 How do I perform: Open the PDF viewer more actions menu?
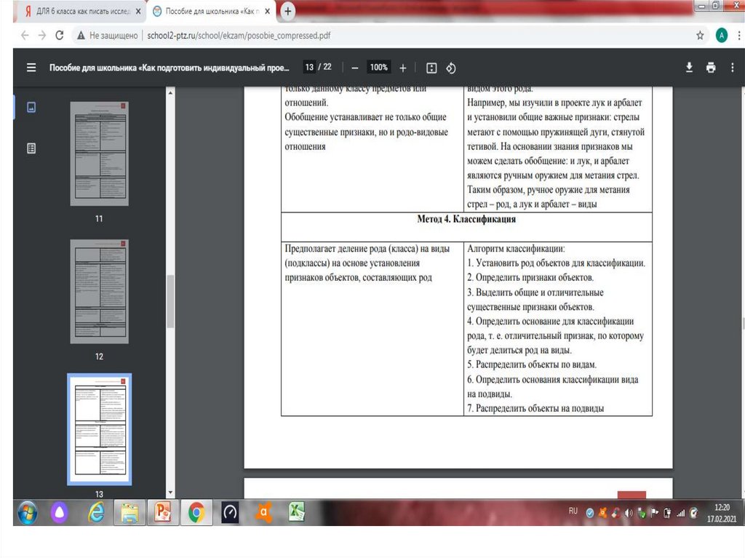(x=732, y=68)
